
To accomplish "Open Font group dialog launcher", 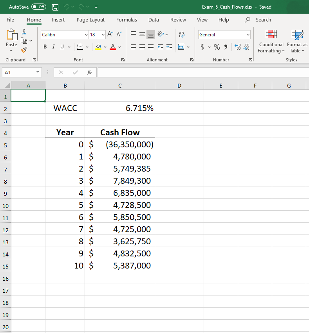I will (123, 60).
